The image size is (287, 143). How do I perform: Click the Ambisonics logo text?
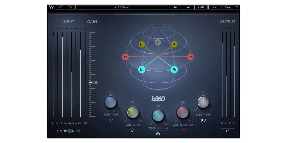[69, 131]
